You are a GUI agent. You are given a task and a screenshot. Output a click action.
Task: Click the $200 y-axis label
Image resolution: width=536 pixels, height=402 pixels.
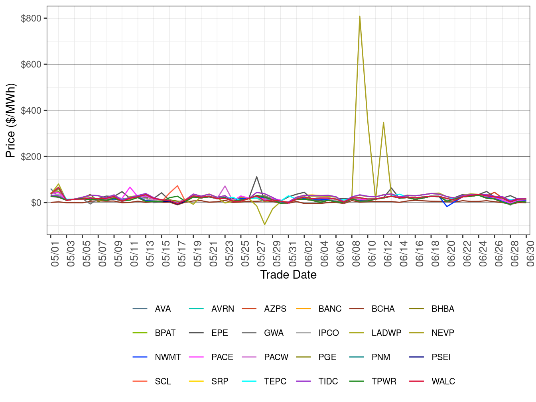31,157
